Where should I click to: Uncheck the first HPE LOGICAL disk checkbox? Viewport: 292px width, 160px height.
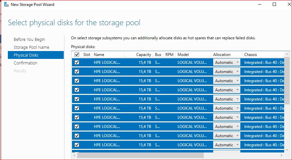[x=77, y=62]
